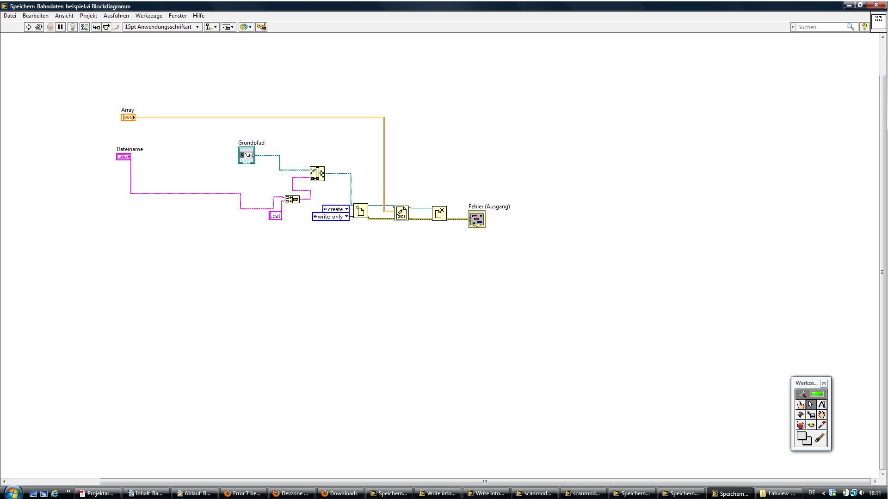Click the Run arrow button
Screen dimensions: 888x499
pos(29,27)
